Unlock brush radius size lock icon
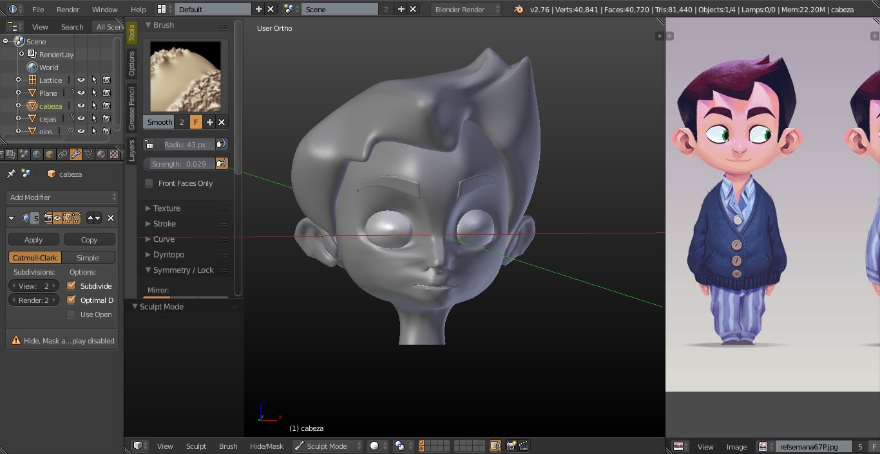The height and width of the screenshot is (454, 880). [149, 145]
